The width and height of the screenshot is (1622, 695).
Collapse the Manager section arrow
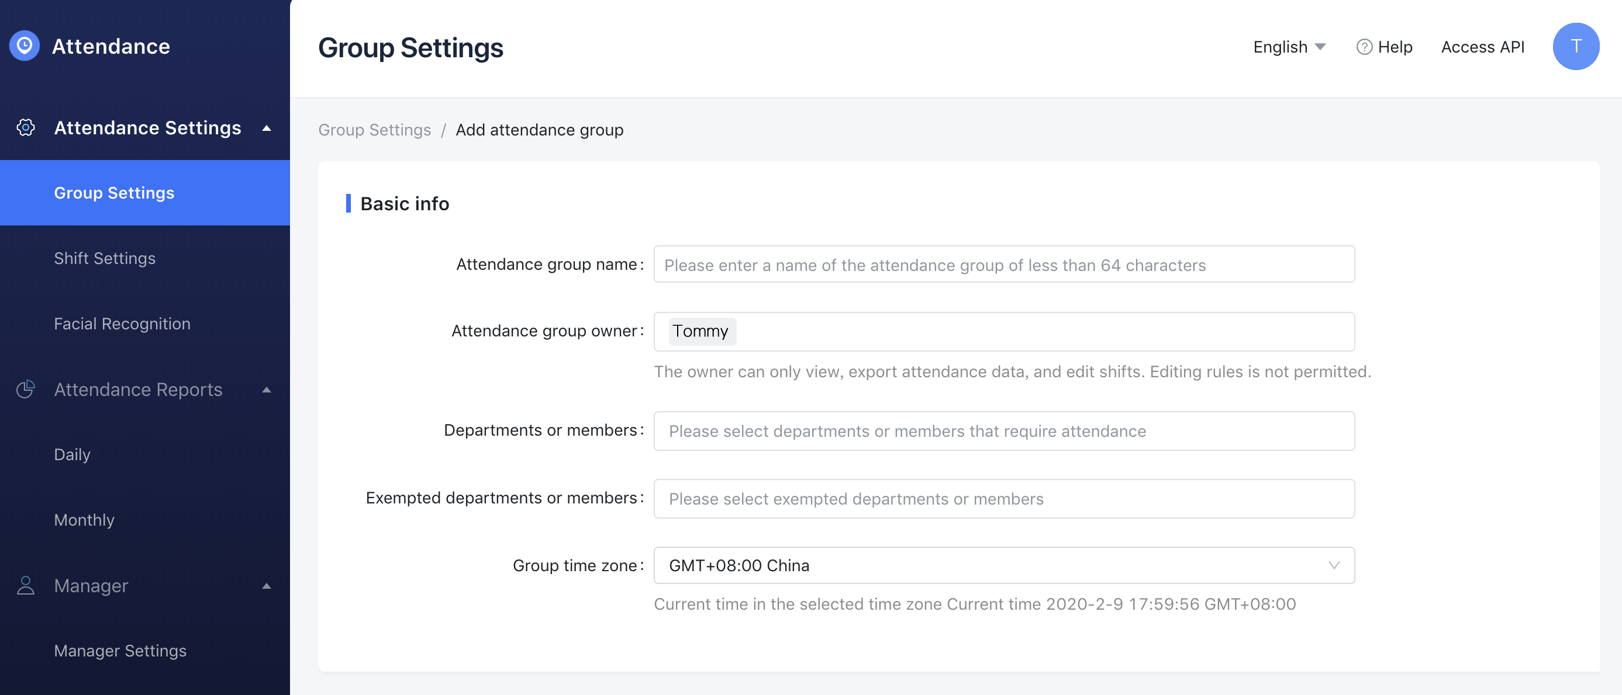point(267,586)
